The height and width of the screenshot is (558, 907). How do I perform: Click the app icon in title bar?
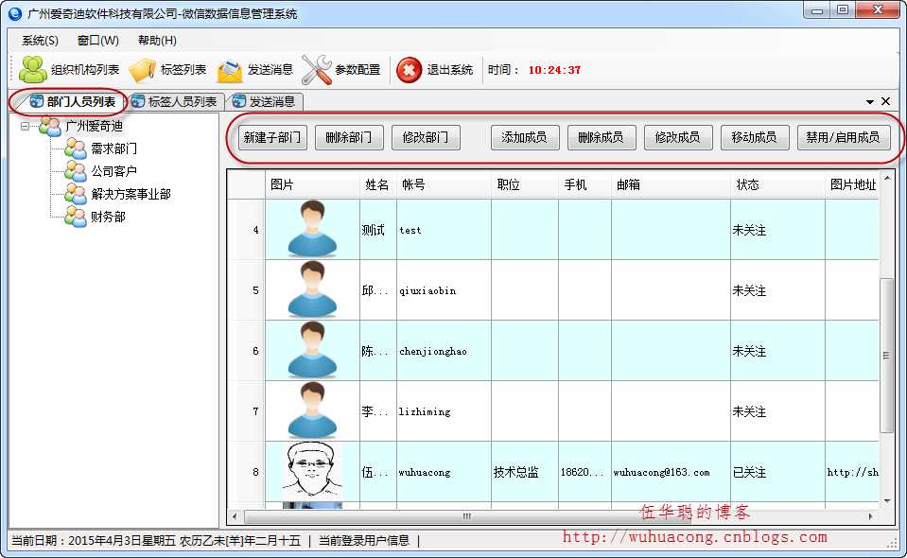pos(15,13)
